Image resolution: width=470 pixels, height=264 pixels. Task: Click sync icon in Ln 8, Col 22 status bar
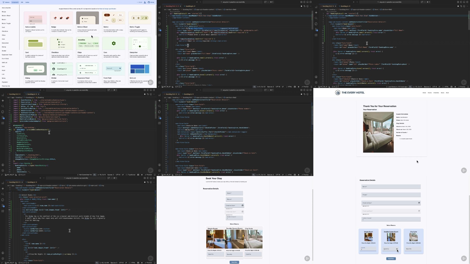[x=173, y=87]
